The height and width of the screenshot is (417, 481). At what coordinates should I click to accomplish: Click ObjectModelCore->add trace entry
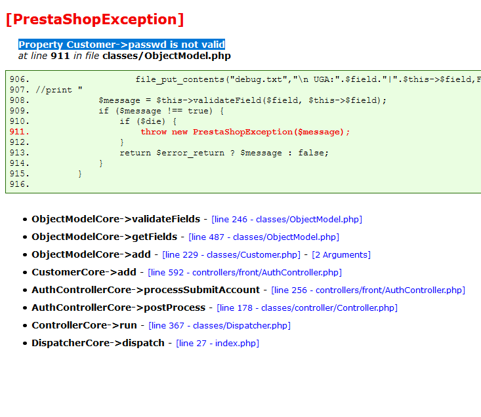pyautogui.click(x=91, y=255)
